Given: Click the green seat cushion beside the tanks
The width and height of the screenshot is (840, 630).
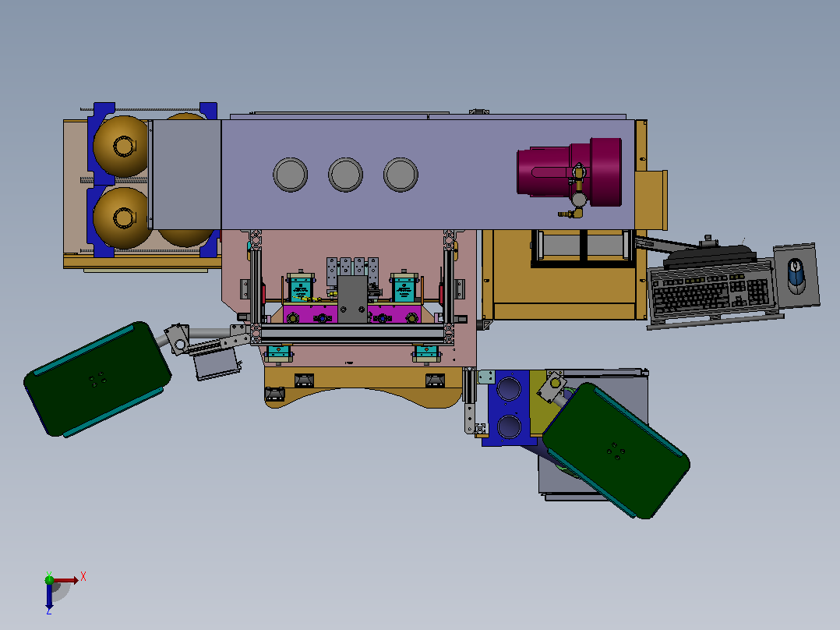Looking at the screenshot, I should tap(97, 379).
